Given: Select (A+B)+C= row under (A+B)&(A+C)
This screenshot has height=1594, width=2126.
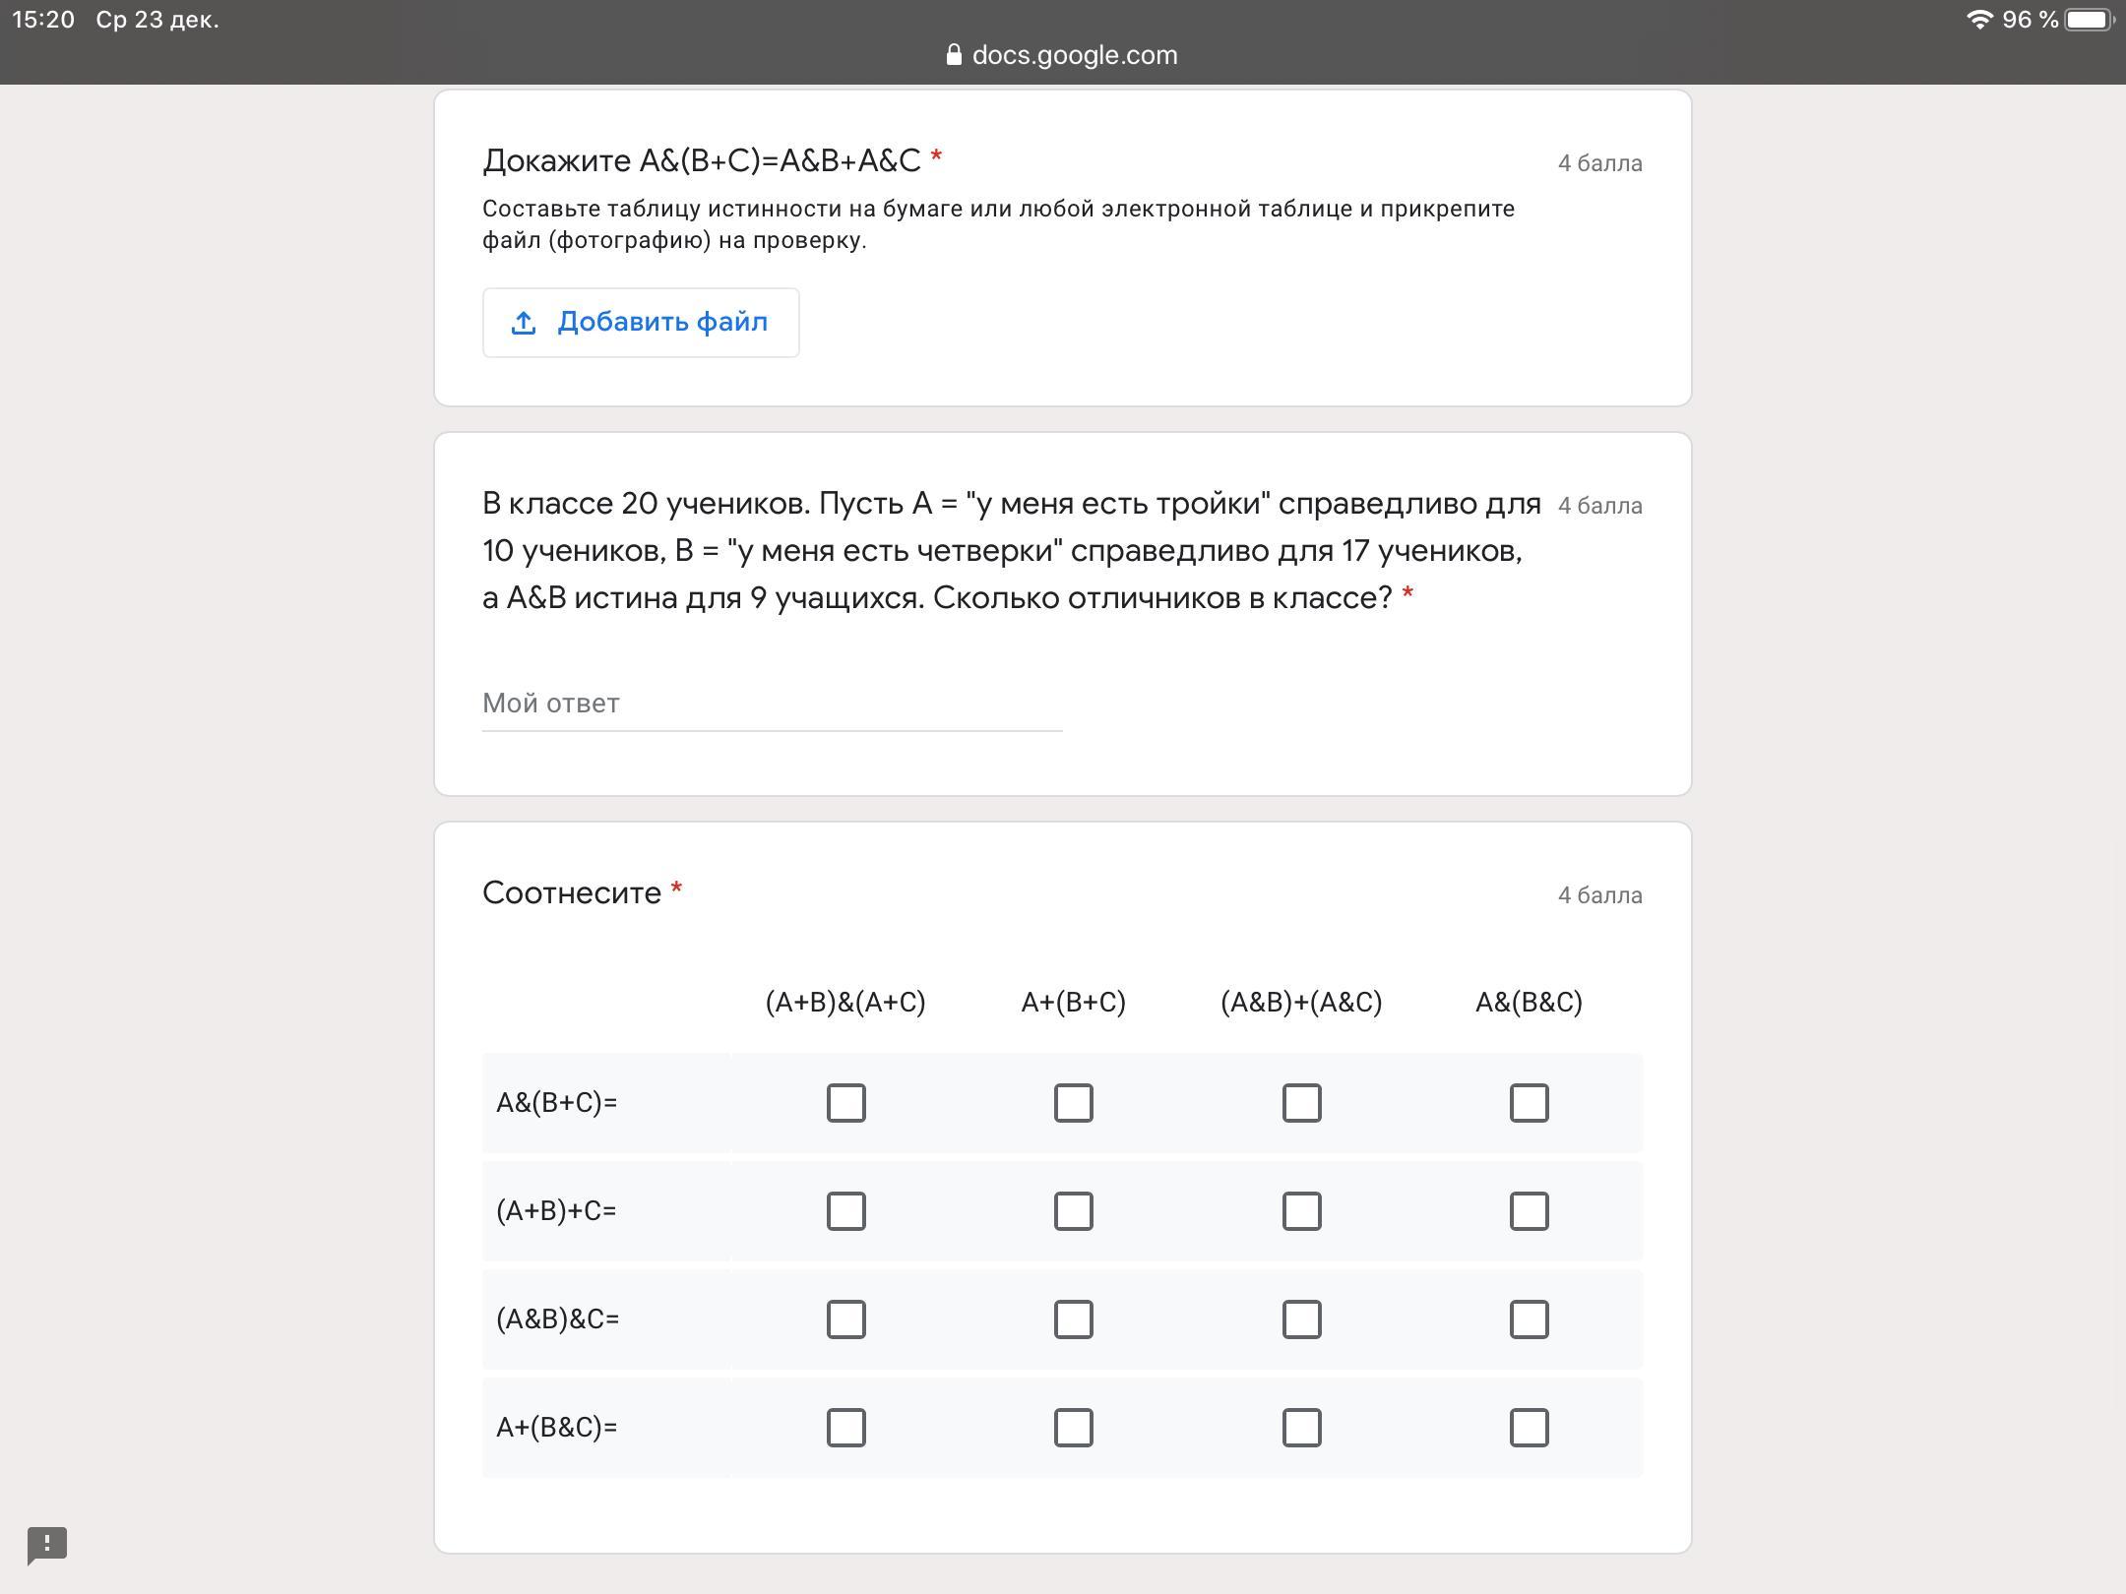Looking at the screenshot, I should (845, 1211).
